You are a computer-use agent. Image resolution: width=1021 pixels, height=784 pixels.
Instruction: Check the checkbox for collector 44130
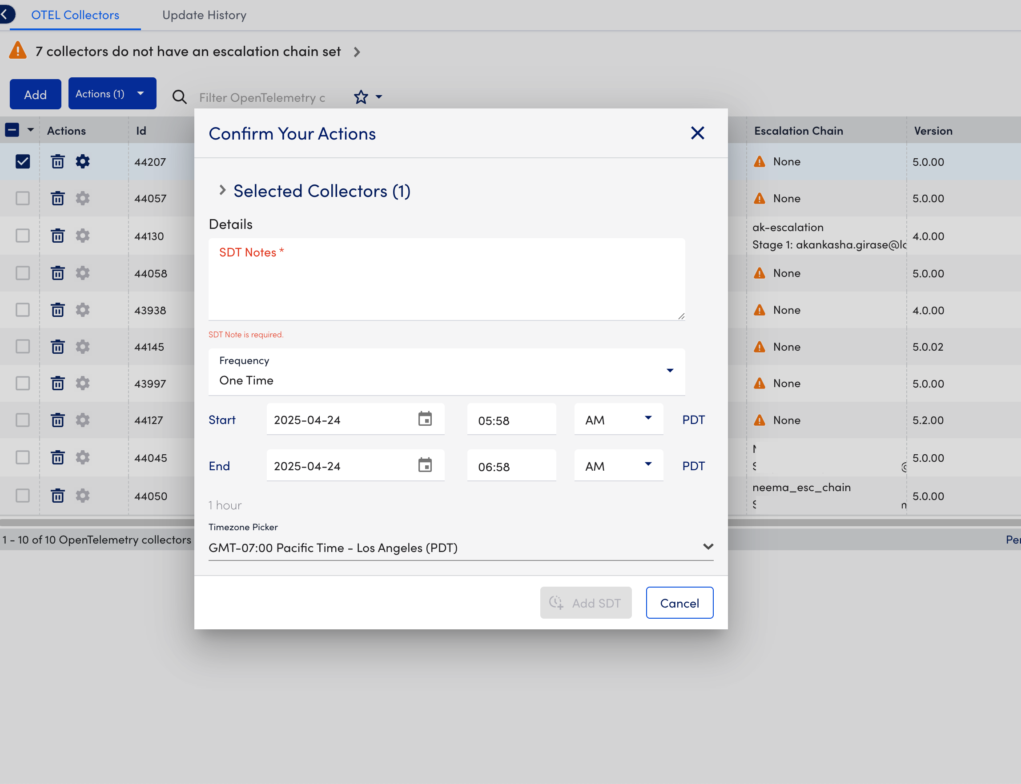(x=22, y=236)
